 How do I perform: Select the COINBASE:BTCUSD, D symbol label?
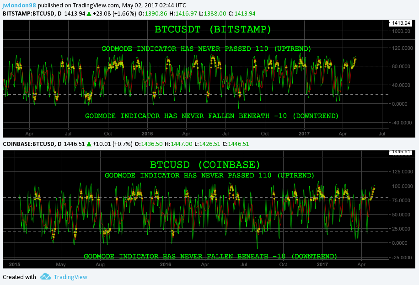(x=32, y=144)
